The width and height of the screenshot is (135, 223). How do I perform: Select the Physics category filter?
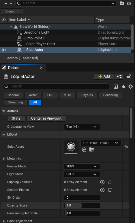click(87, 95)
